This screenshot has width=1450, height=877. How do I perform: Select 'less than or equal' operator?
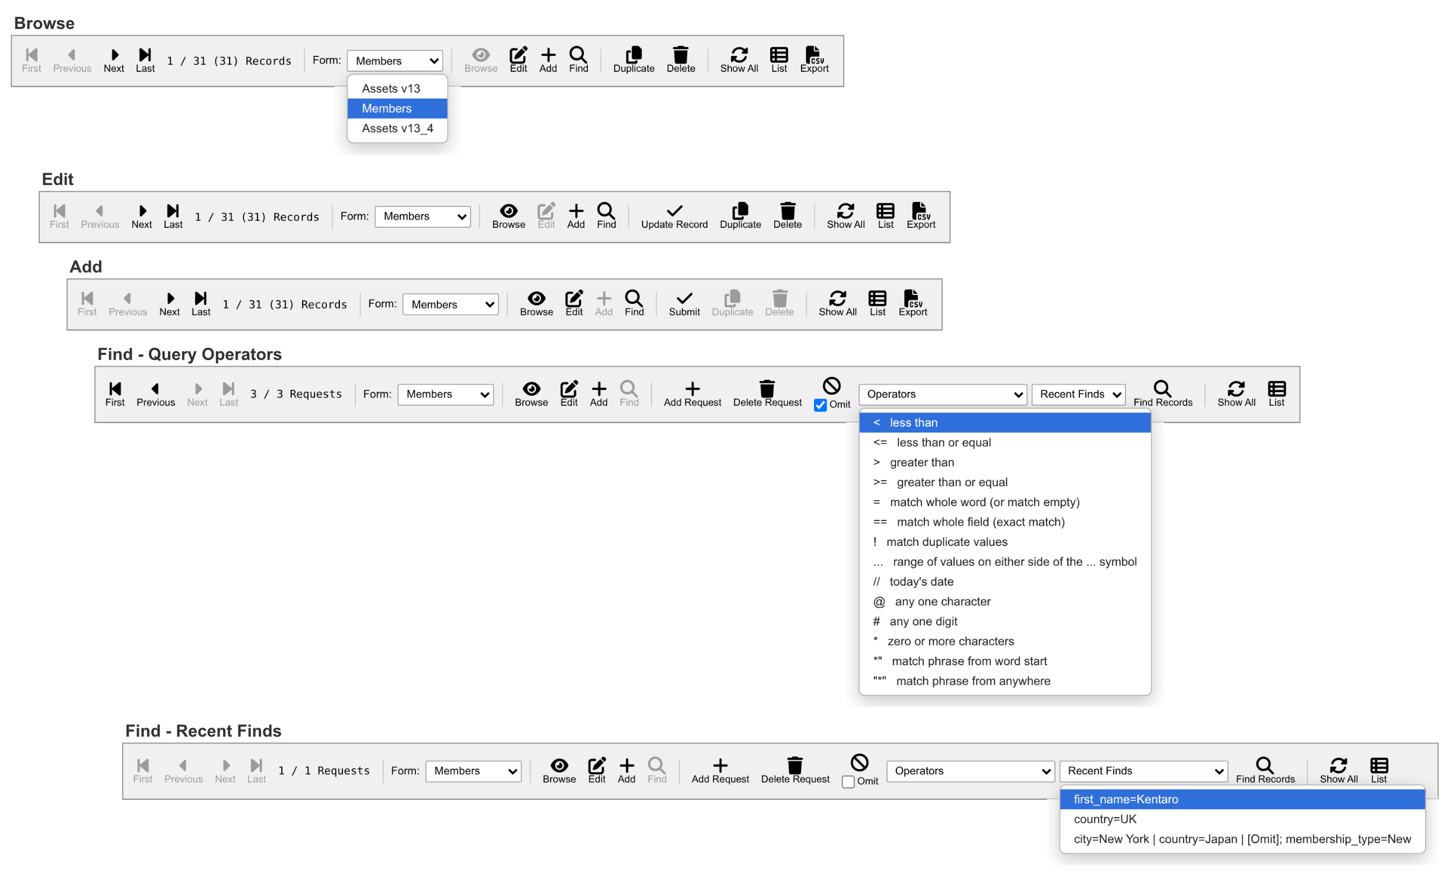1004,443
